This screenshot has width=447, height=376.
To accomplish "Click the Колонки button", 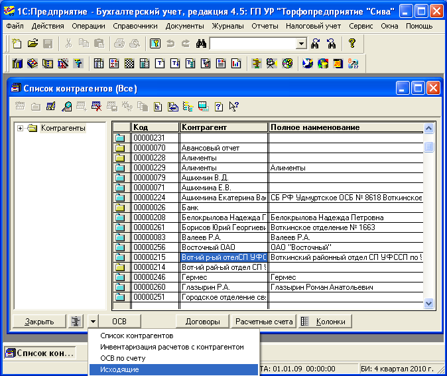I will point(325,322).
